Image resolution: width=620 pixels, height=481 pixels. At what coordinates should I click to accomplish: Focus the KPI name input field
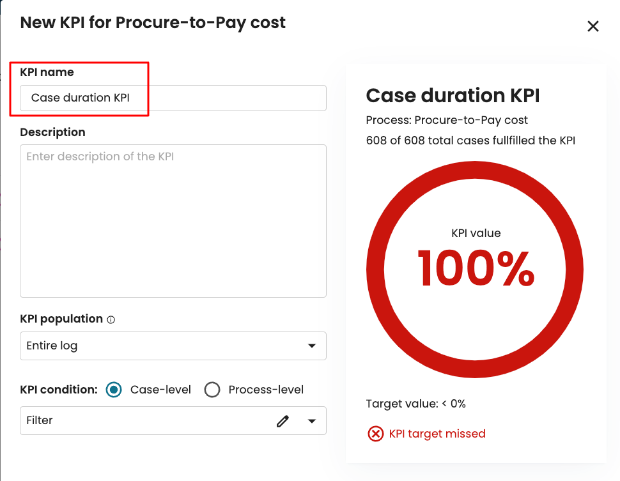pos(173,98)
